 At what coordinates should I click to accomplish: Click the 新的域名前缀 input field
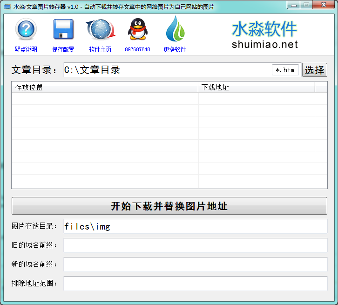pos(196,264)
